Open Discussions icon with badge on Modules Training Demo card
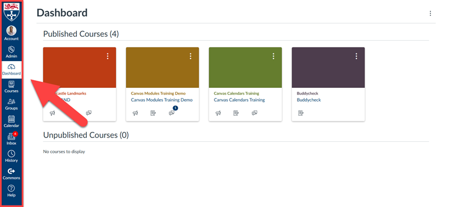The width and height of the screenshot is (451, 207). (171, 113)
